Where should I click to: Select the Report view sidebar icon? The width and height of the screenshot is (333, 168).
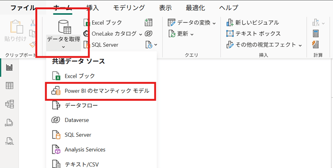pos(9,67)
